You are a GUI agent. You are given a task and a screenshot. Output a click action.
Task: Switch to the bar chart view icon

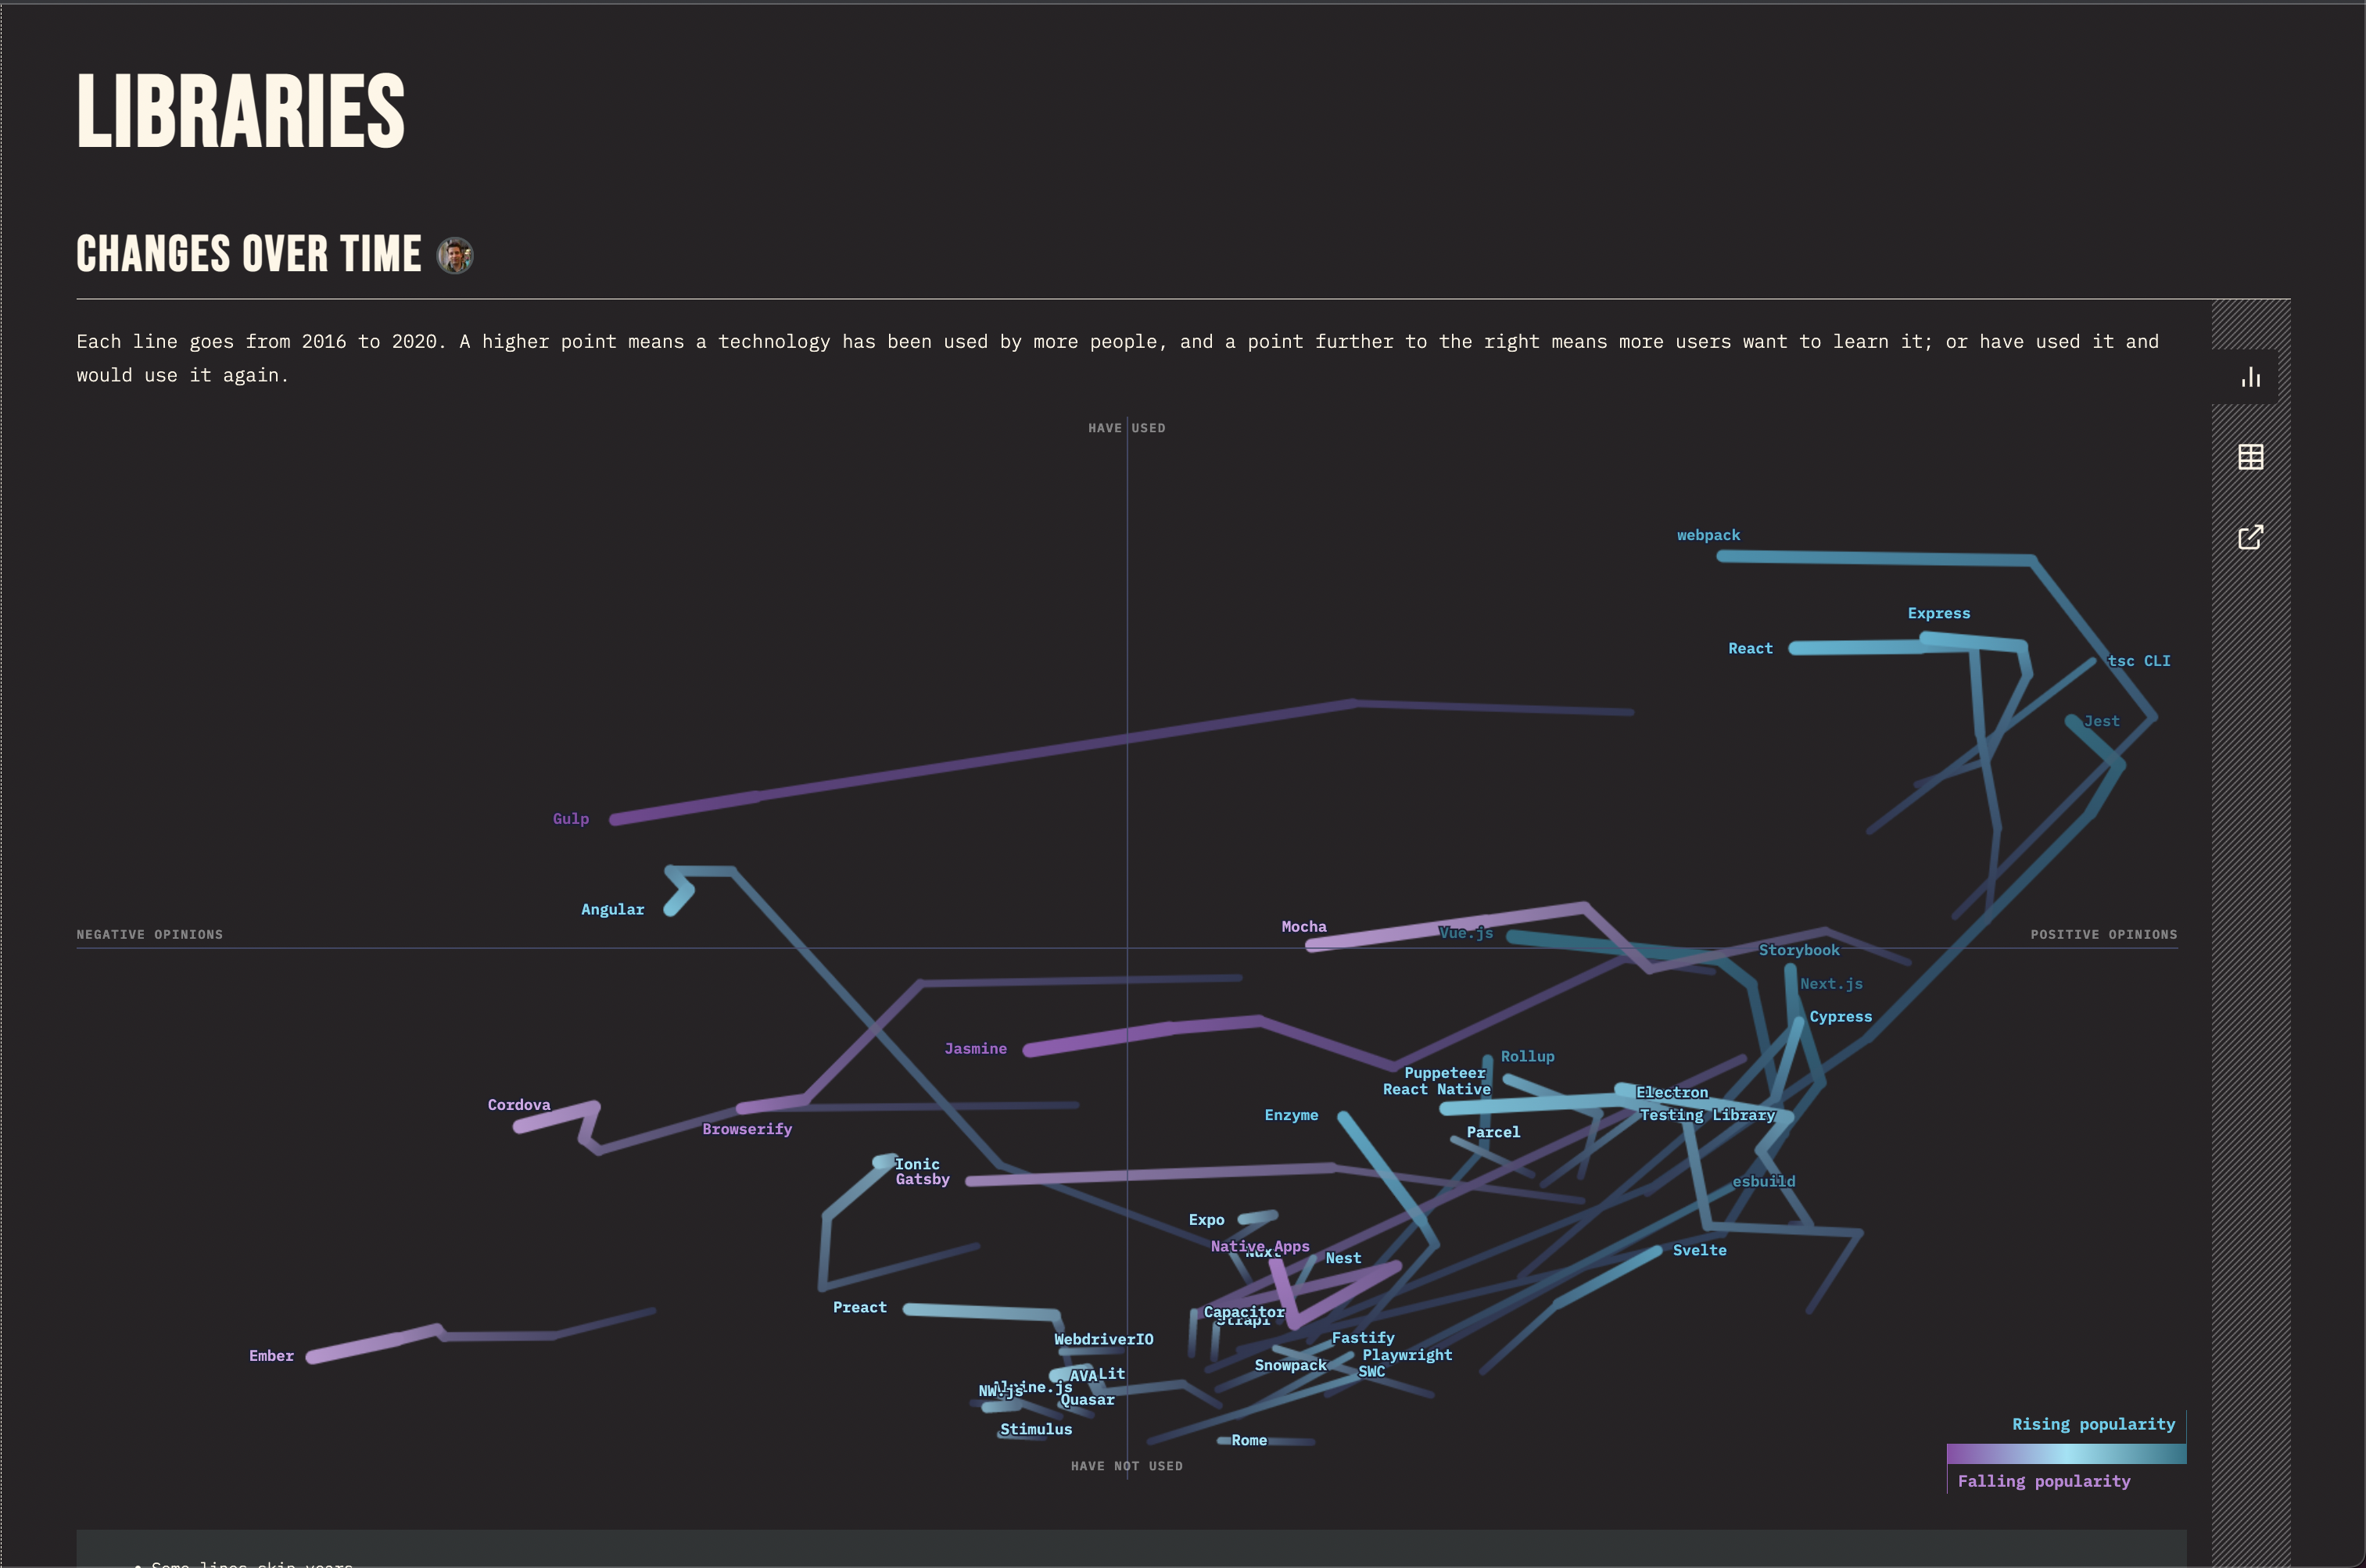(2250, 377)
